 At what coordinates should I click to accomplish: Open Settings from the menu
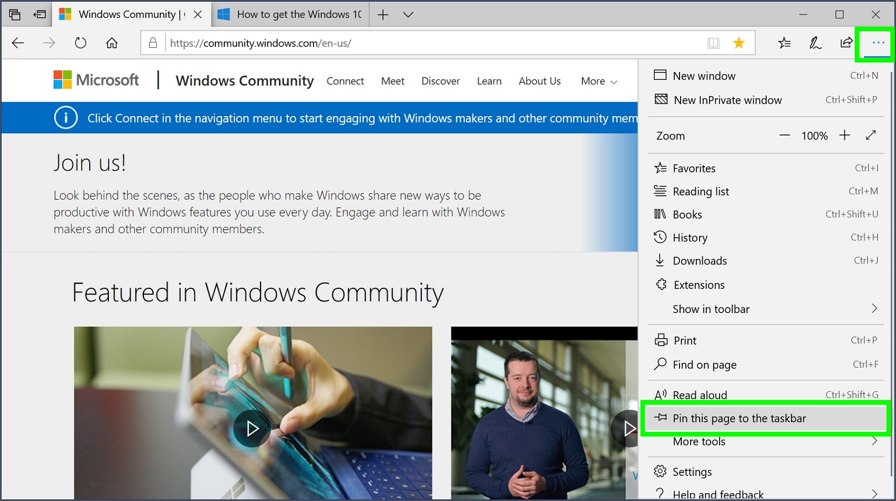click(x=766, y=471)
